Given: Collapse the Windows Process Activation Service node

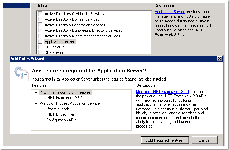Looking at the screenshot, I should tap(36, 104).
